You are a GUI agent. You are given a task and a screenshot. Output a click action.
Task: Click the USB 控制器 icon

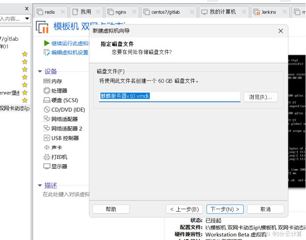tap(47, 138)
